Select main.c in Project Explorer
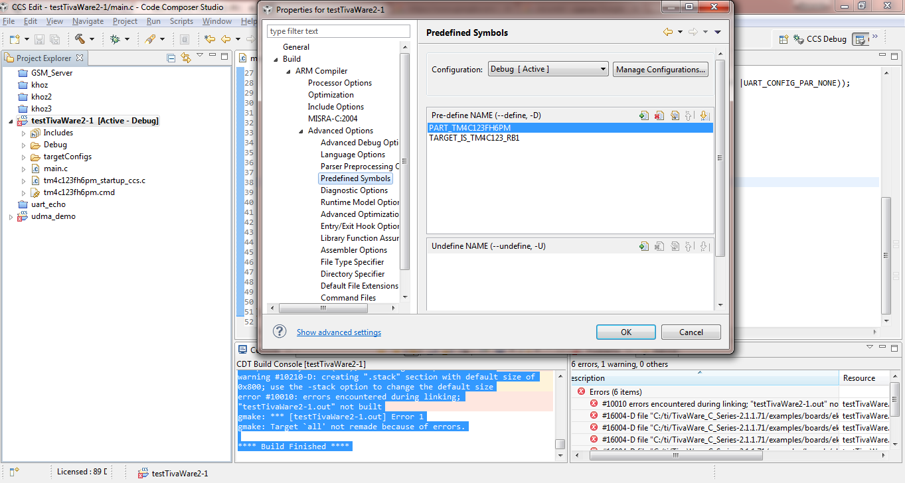This screenshot has height=483, width=905. [56, 169]
